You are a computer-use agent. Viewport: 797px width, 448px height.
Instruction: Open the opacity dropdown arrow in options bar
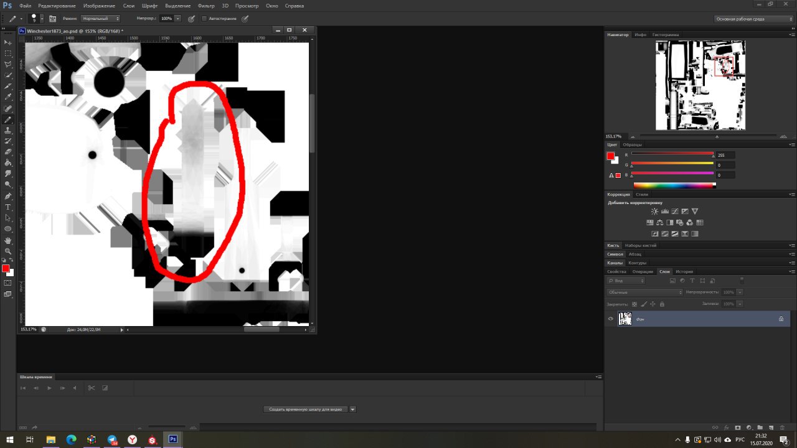click(x=177, y=19)
